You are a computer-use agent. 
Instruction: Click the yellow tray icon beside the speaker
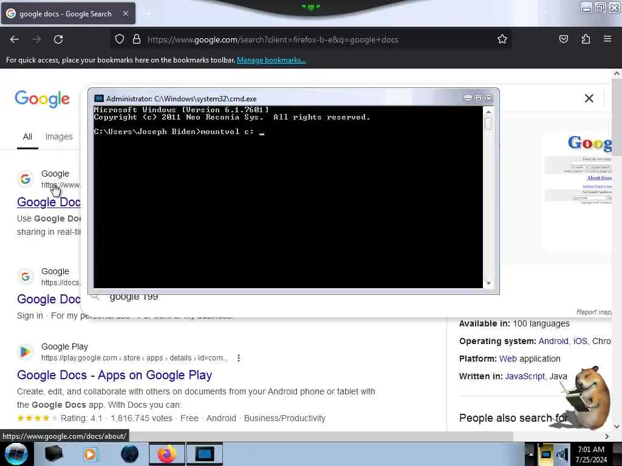pos(546,454)
